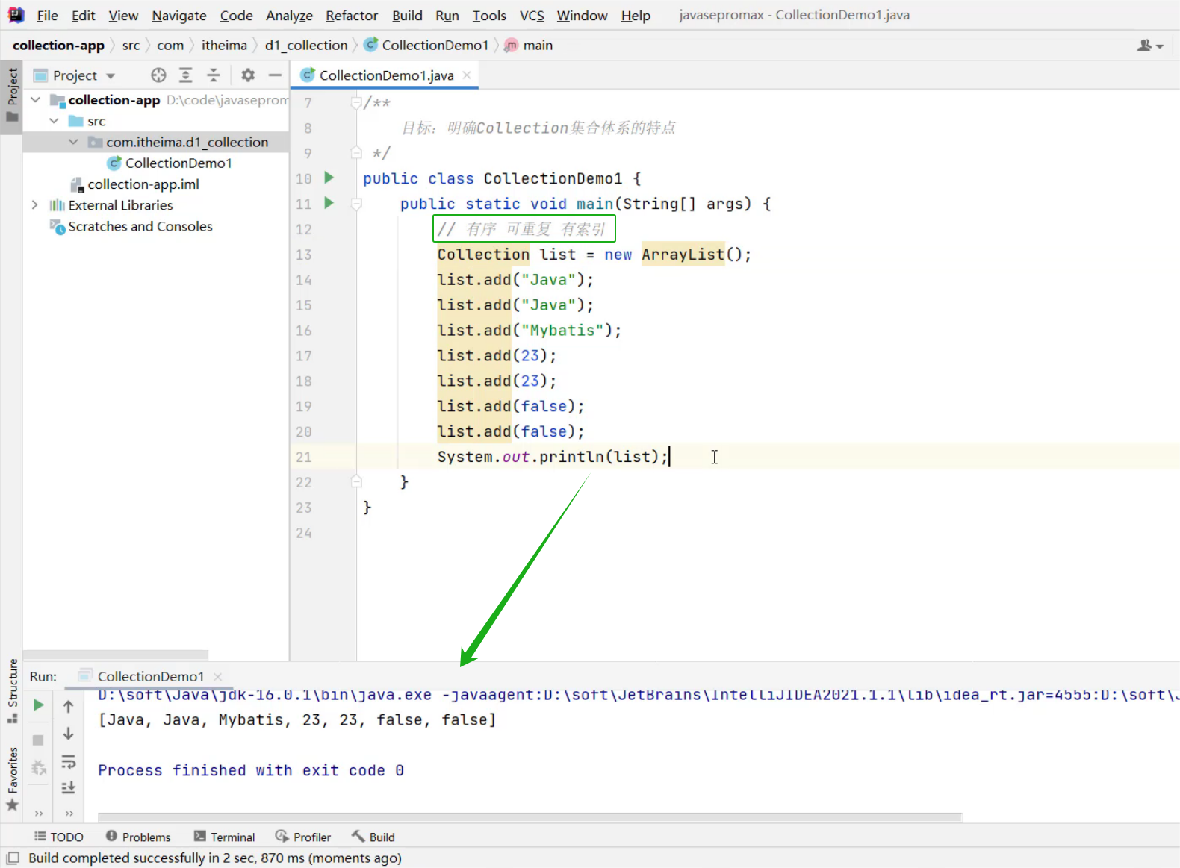
Task: Hide the Project panel with minus icon
Action: [275, 75]
